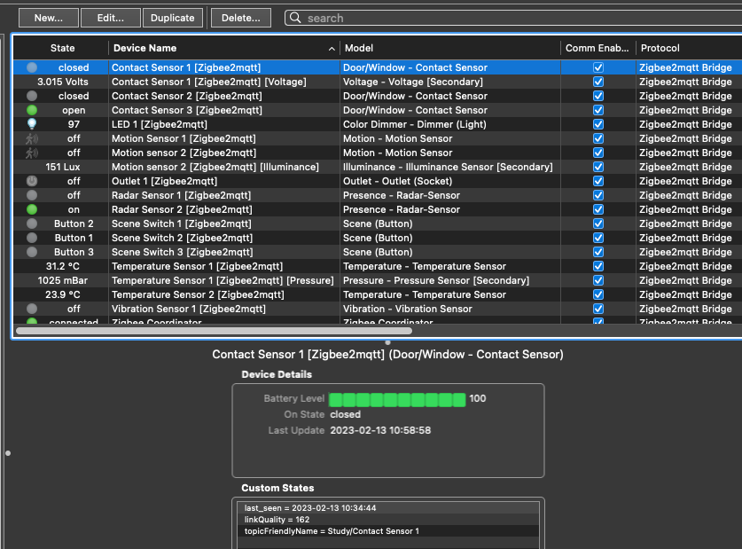Toggle Comm Enabled for Vibration Sensor 1
The height and width of the screenshot is (549, 742).
[x=598, y=309]
